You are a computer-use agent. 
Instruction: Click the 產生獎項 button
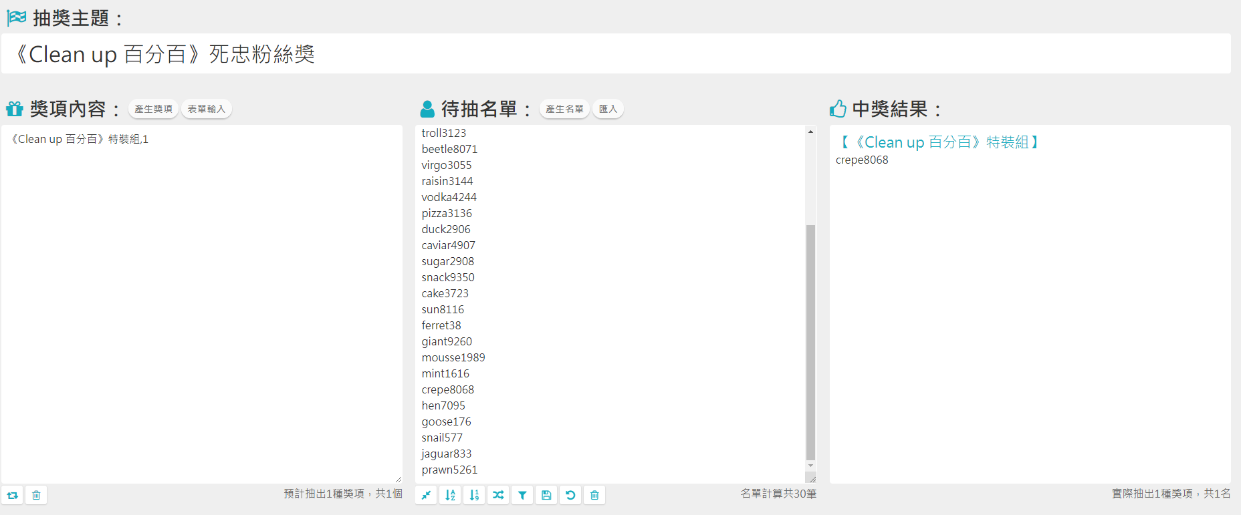(153, 109)
